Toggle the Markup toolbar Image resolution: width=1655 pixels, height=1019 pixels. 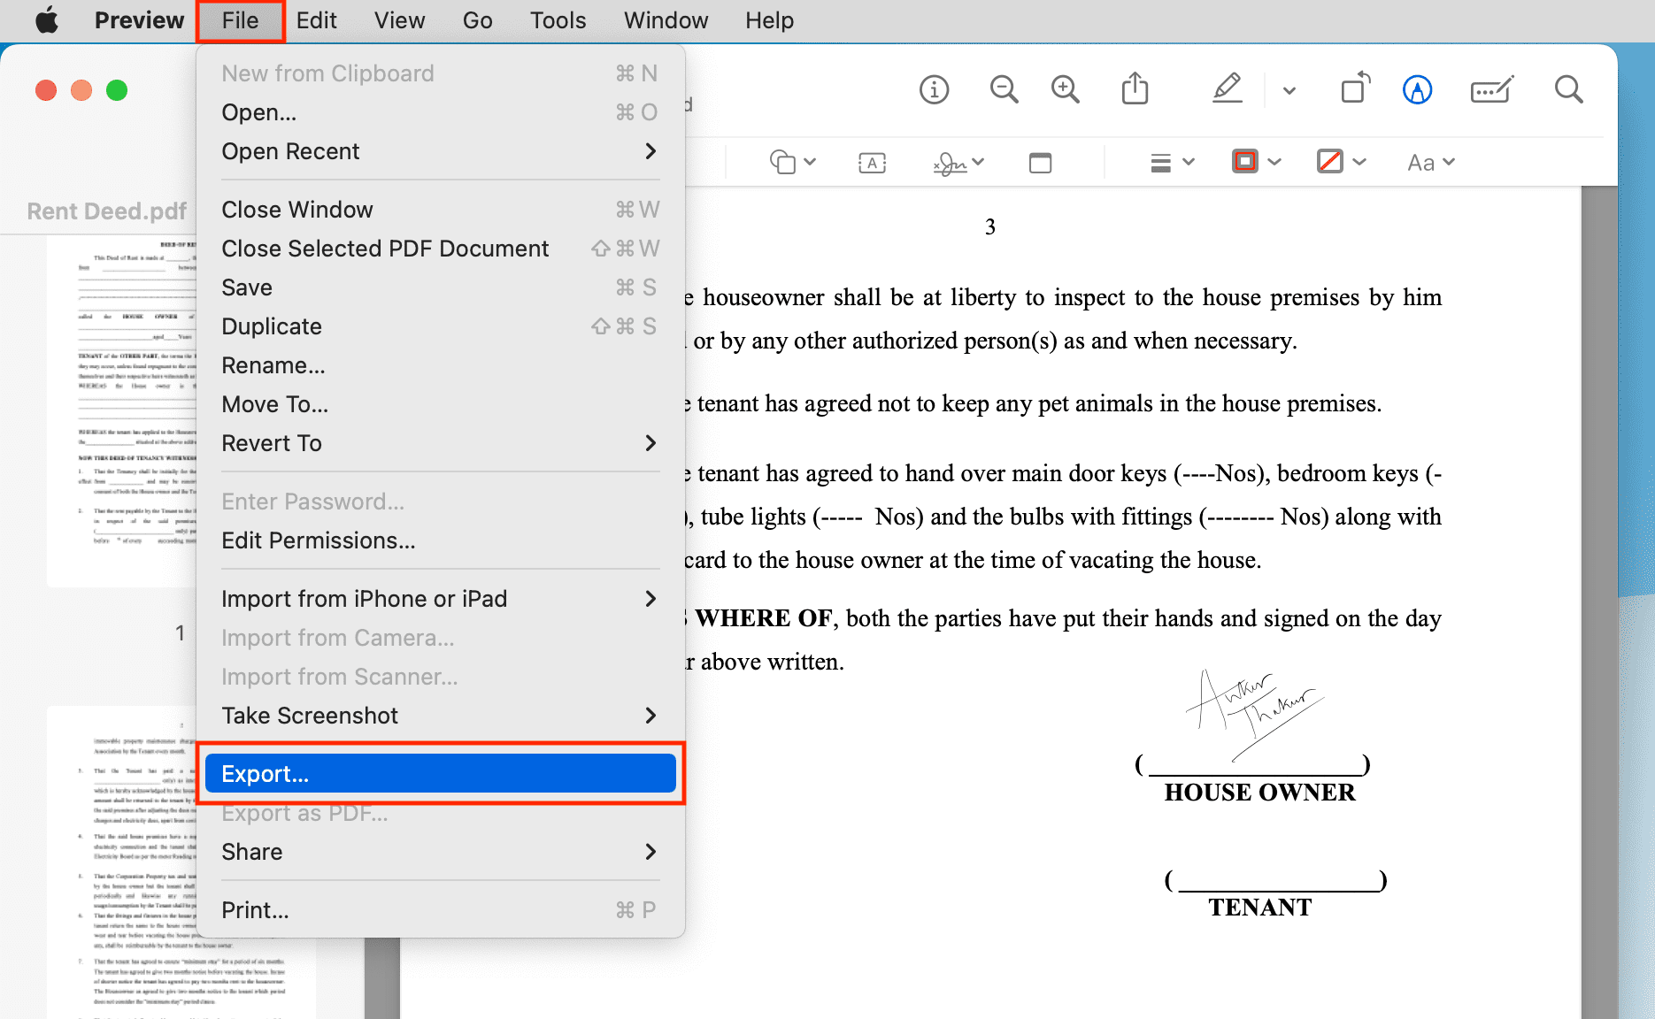click(1417, 89)
